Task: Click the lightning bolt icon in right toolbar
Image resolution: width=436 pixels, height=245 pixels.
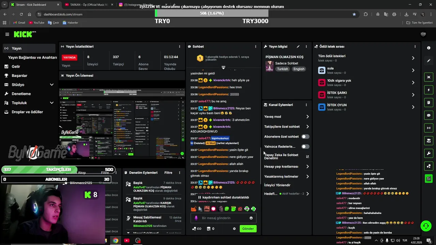Action: click(429, 90)
